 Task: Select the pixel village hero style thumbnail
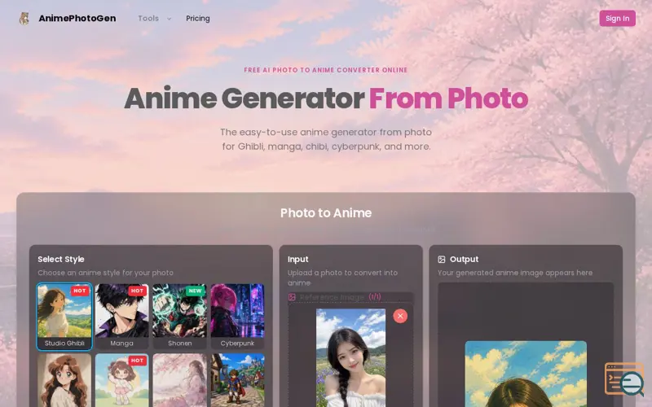click(x=237, y=380)
